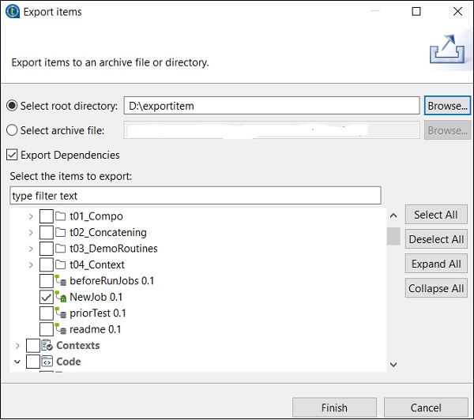Click the beforeRunJobs 0.1 job icon
This screenshot has height=420, width=474.
[x=62, y=281]
